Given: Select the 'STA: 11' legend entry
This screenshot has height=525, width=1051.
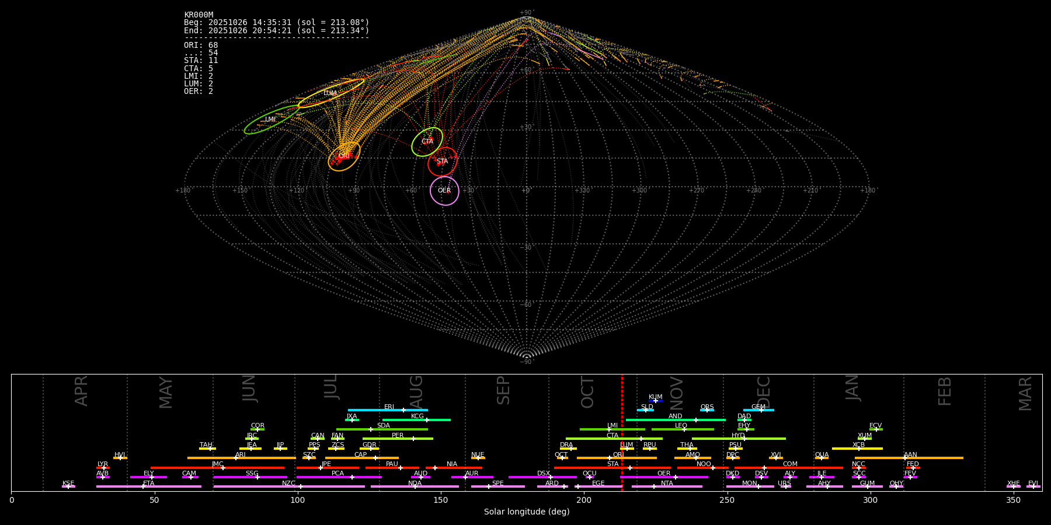Looking at the screenshot, I should (201, 60).
